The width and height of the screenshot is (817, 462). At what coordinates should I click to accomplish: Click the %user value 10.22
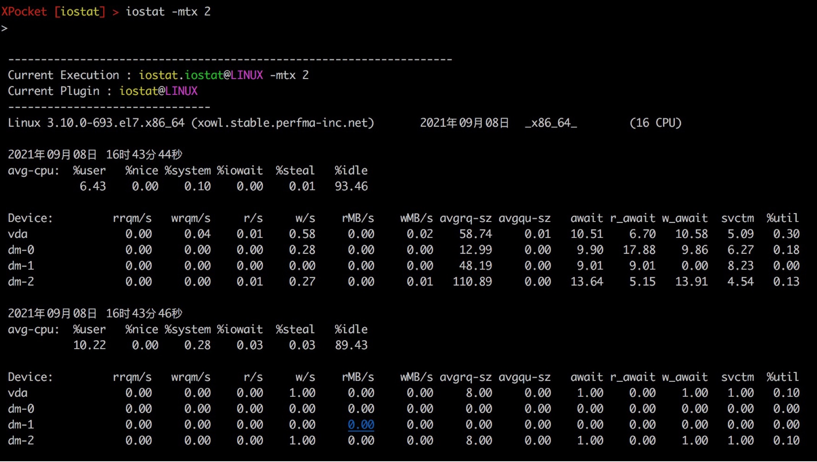(89, 345)
